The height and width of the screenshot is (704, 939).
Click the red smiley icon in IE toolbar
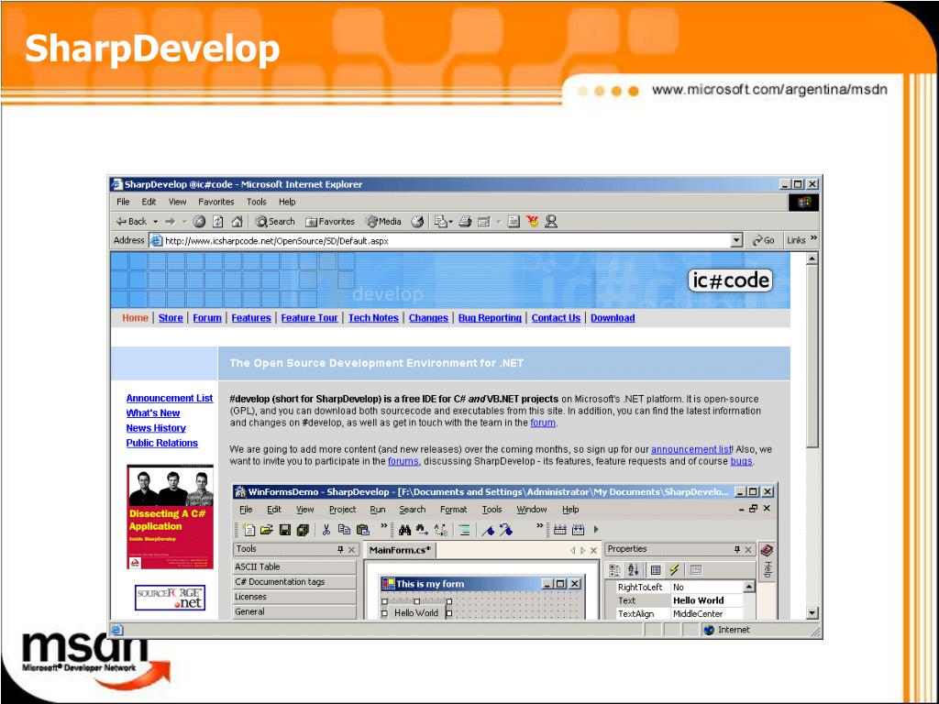[x=533, y=222]
